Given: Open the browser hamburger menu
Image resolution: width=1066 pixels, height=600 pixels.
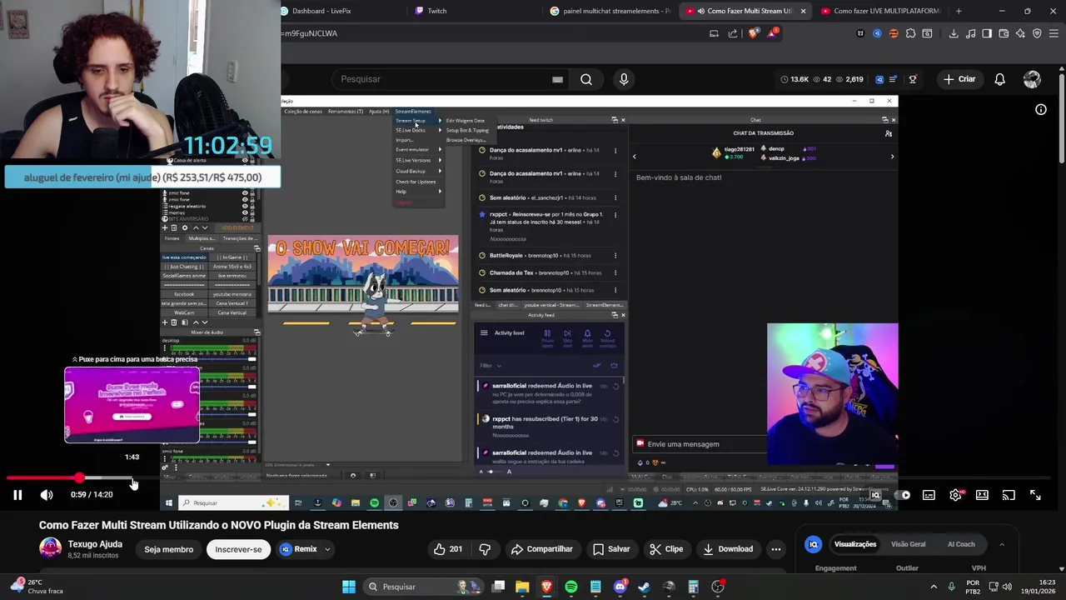Looking at the screenshot, I should [x=1054, y=33].
